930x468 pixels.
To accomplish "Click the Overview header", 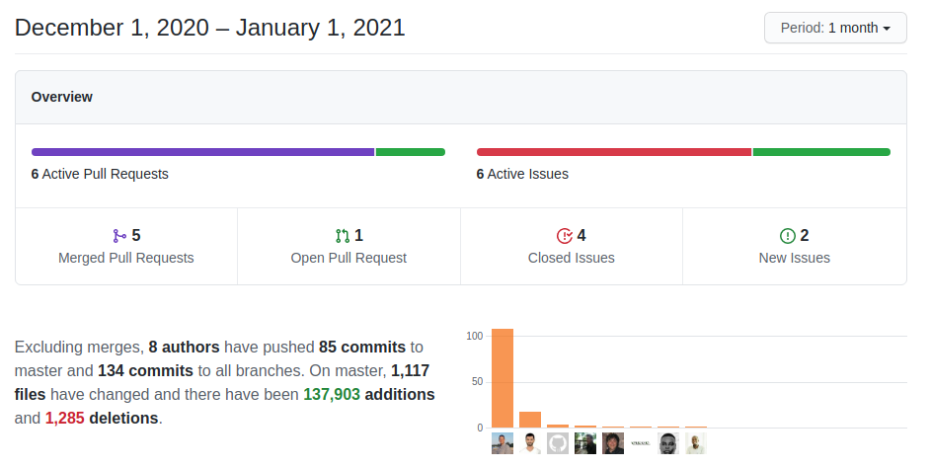I will 62,97.
